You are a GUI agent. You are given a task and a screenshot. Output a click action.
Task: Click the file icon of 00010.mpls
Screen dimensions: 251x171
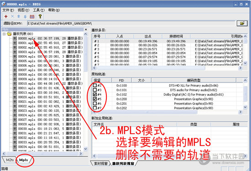pyautogui.click(x=15, y=83)
